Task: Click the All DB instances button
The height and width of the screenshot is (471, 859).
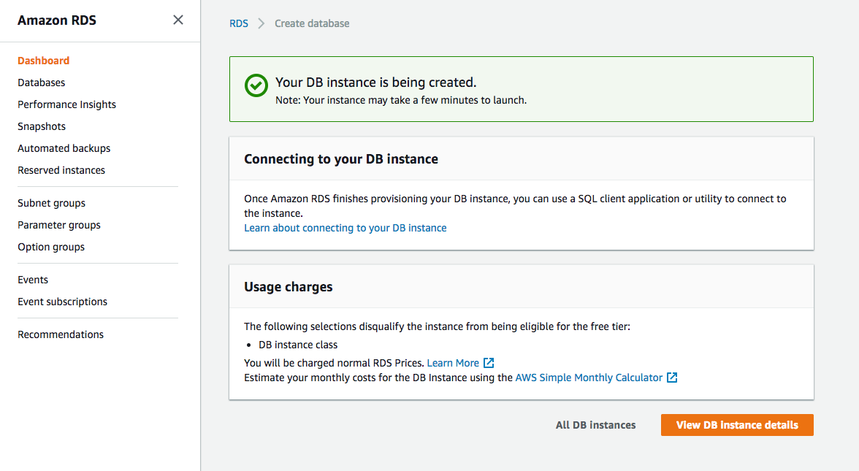Action: click(595, 425)
